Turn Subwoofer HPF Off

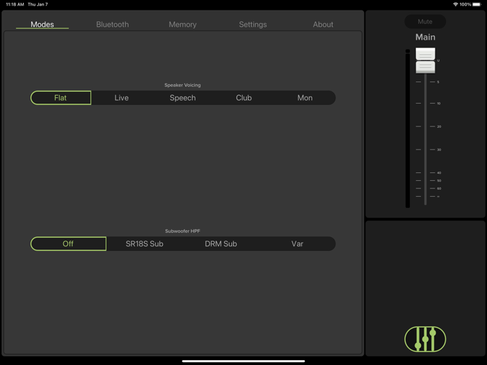click(68, 243)
